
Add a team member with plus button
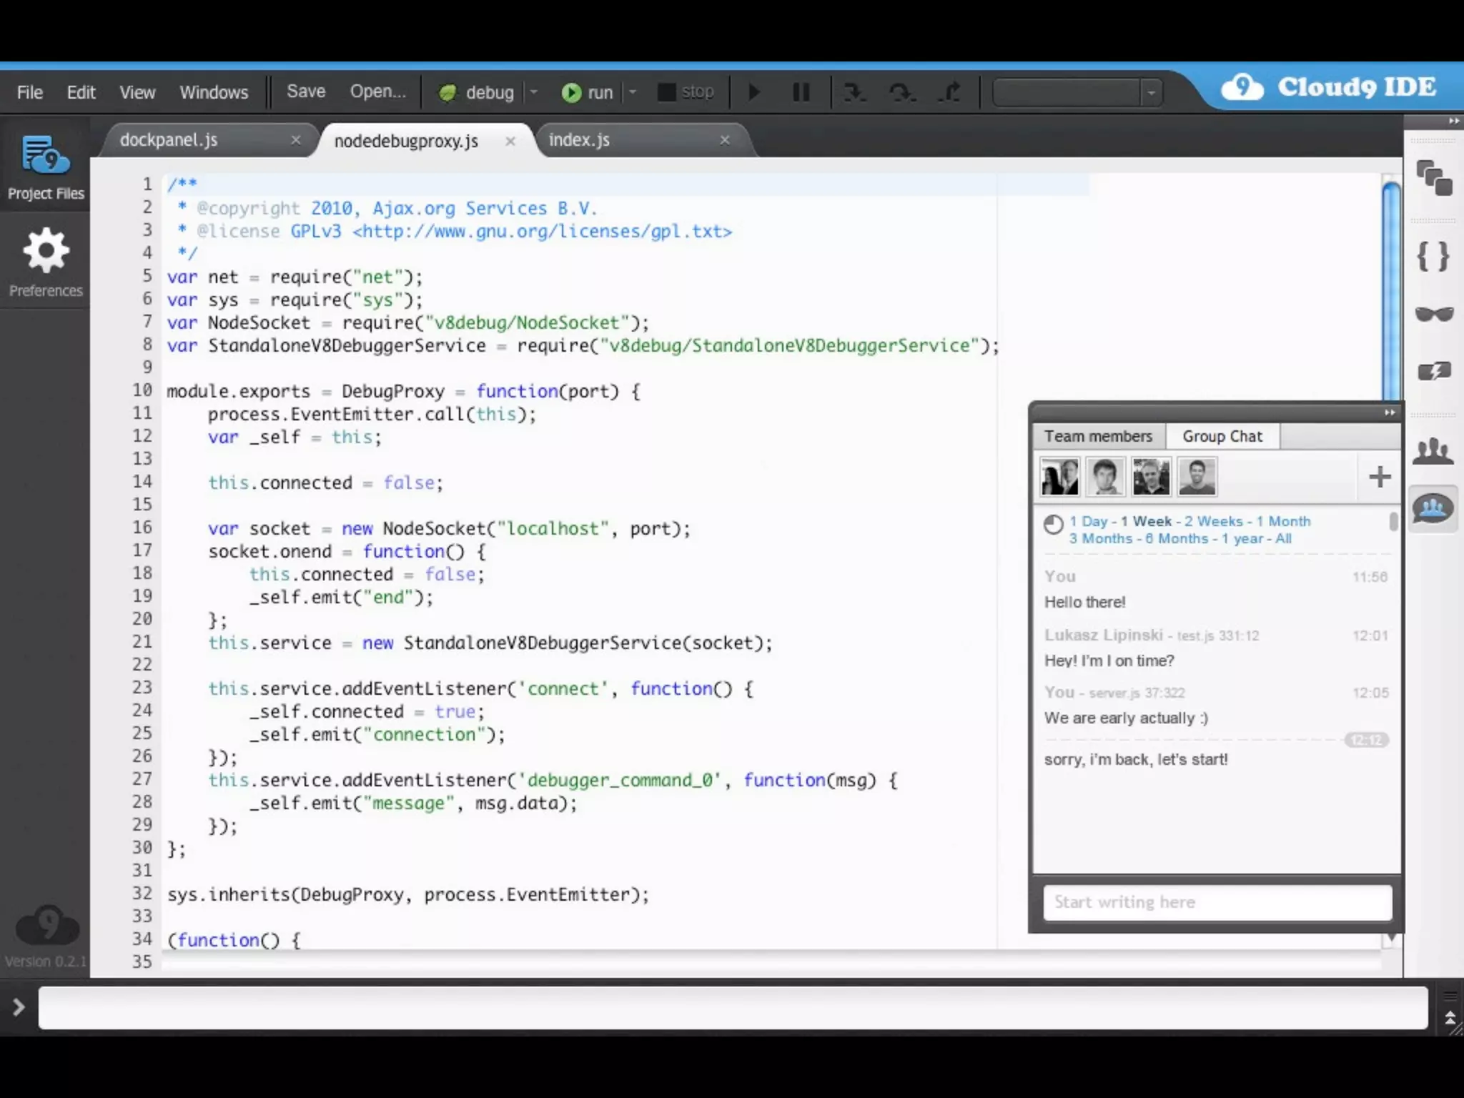[1379, 477]
